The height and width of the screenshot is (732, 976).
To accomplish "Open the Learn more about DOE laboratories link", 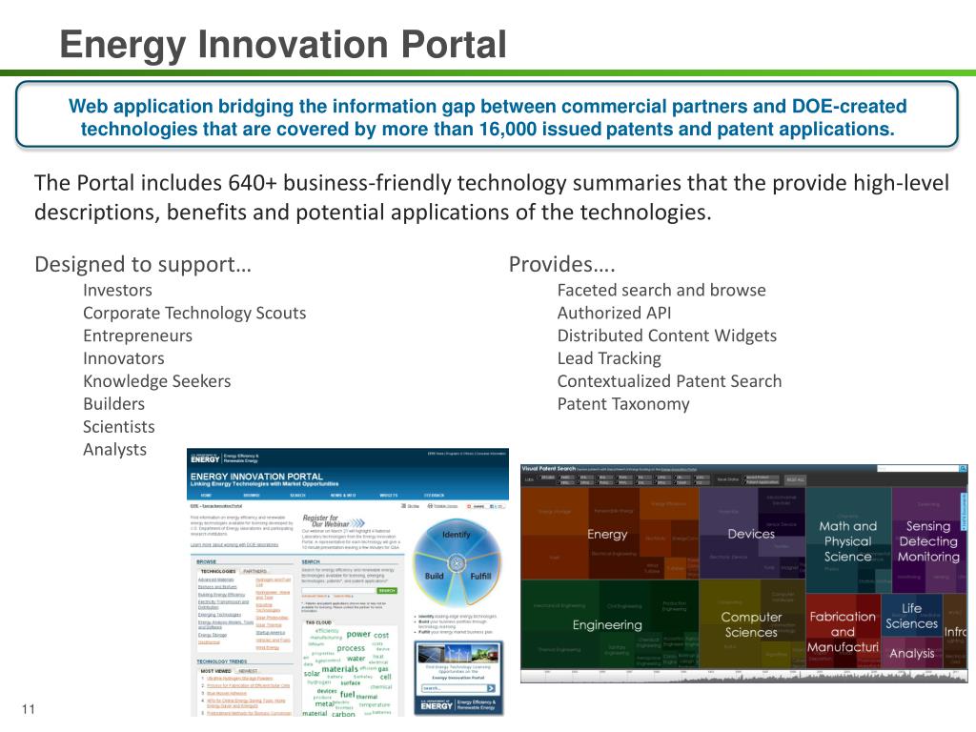I will click(x=234, y=544).
